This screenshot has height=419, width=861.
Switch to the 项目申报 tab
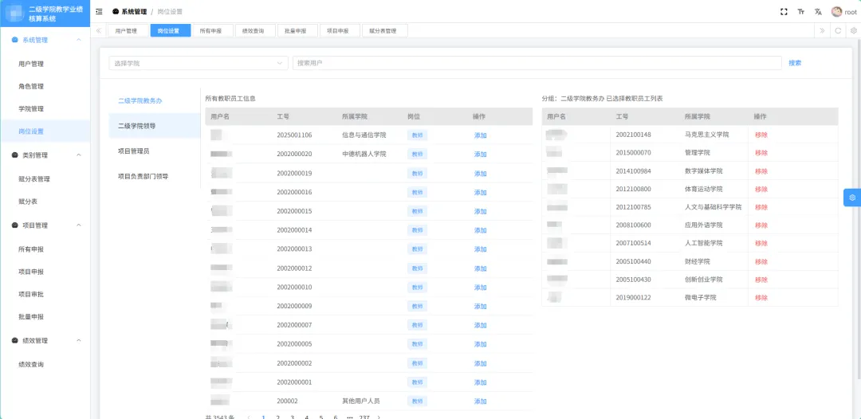(338, 31)
